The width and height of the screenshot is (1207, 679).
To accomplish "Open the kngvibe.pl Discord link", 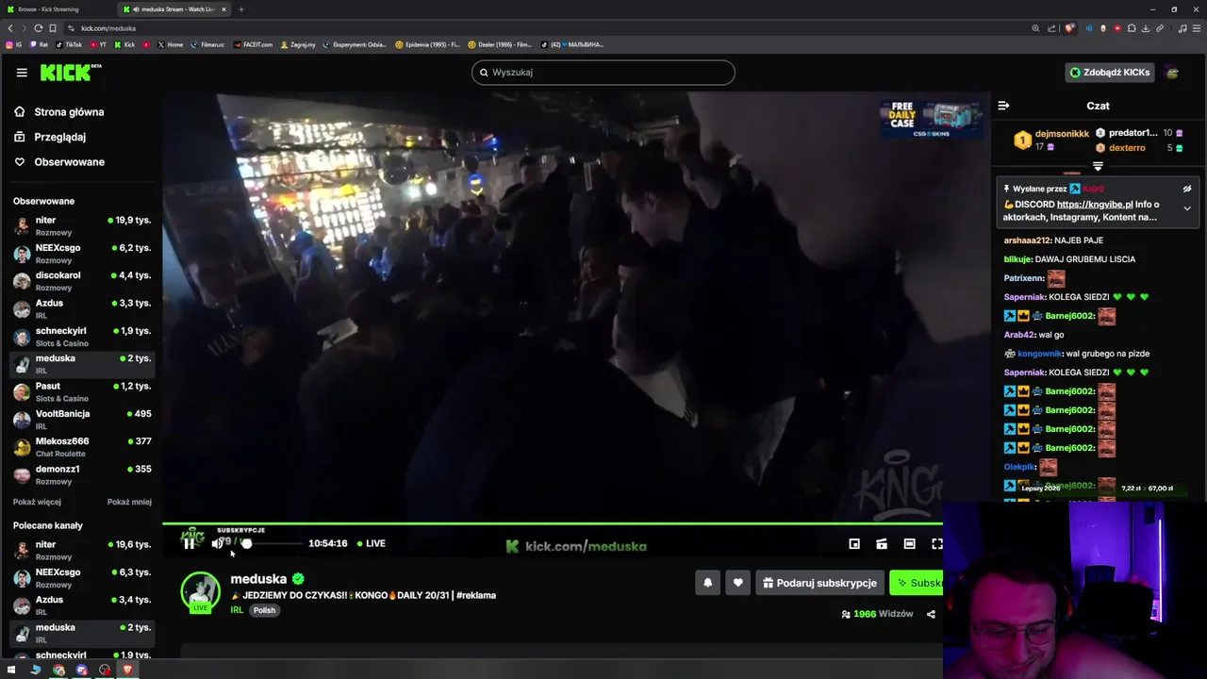I will pyautogui.click(x=1095, y=205).
